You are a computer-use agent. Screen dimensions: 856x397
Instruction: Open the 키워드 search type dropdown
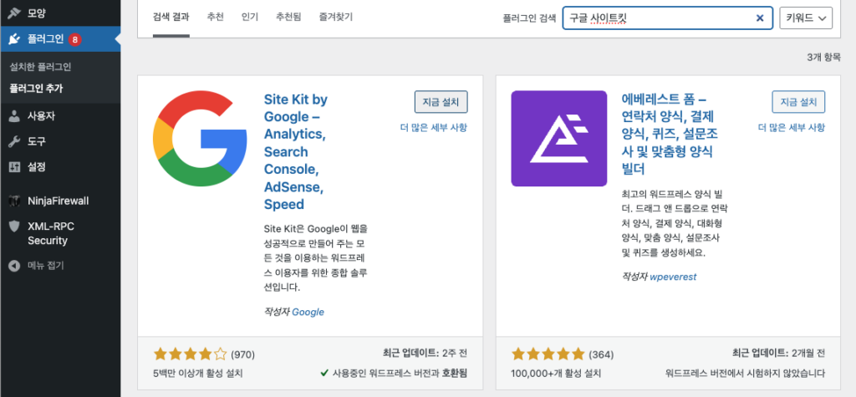click(x=806, y=18)
